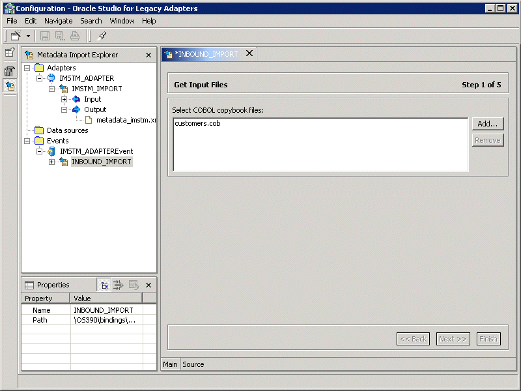Click the metadata_imstm file document icon
The image size is (521, 391).
click(x=89, y=120)
